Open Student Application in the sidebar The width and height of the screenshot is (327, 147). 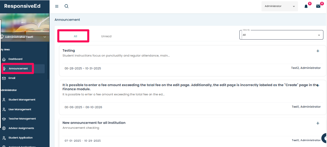tap(21, 138)
